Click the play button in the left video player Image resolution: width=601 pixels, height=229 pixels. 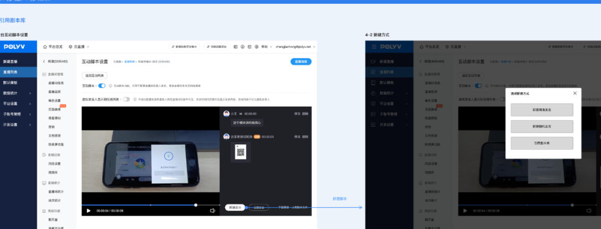(88, 211)
